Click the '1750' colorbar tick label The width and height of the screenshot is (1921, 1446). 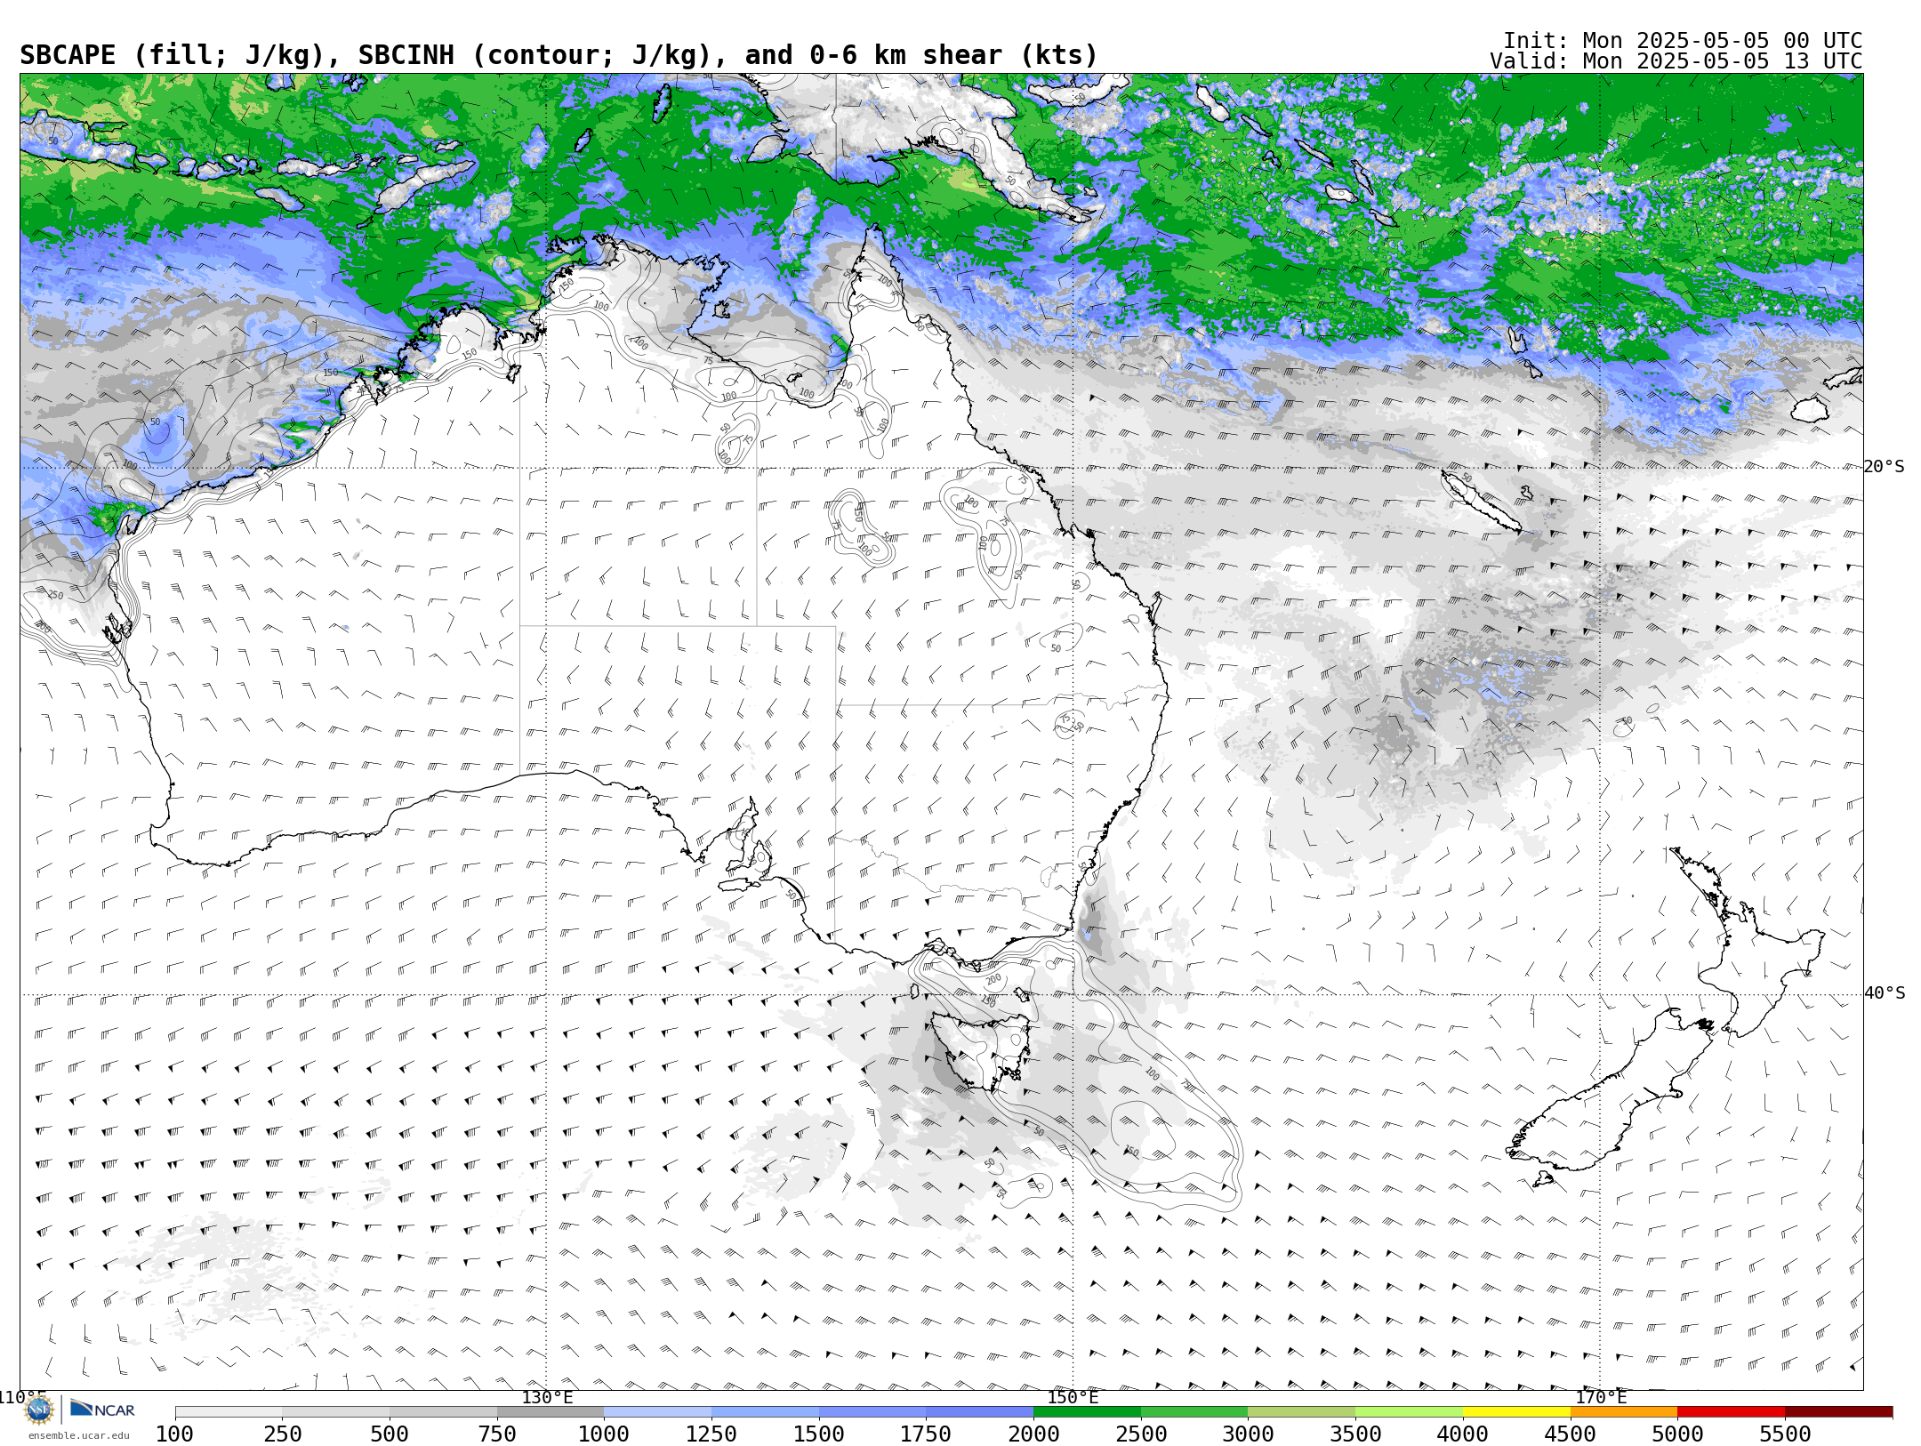coord(926,1434)
